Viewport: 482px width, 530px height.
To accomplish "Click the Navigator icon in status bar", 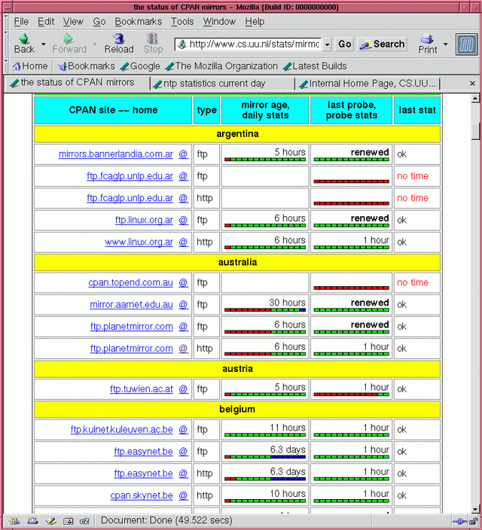I will [14, 520].
